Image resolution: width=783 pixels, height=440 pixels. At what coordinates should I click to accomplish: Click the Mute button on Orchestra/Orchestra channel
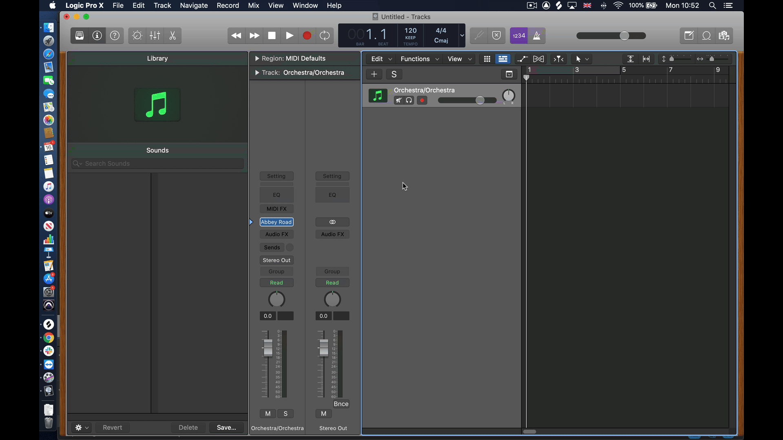(x=268, y=413)
